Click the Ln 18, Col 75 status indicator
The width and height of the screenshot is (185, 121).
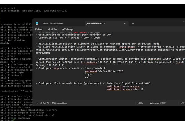coord(43,103)
